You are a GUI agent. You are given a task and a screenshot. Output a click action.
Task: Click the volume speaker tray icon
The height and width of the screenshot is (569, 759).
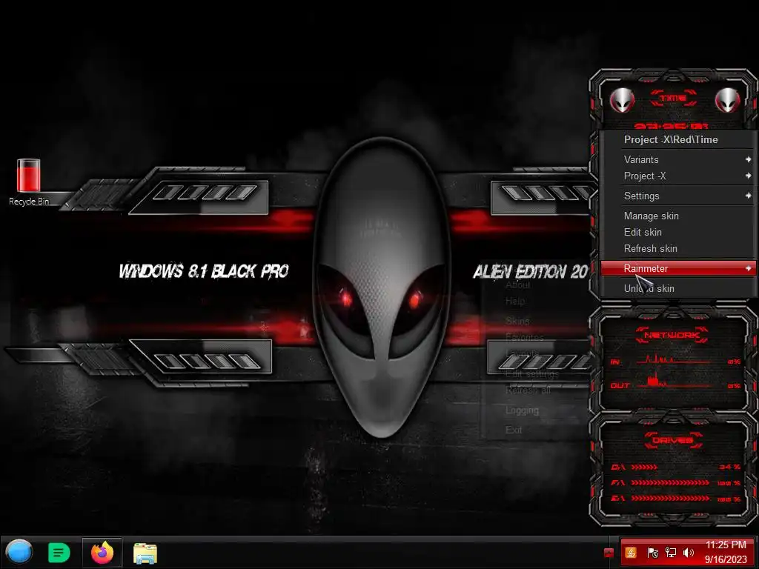(x=689, y=553)
